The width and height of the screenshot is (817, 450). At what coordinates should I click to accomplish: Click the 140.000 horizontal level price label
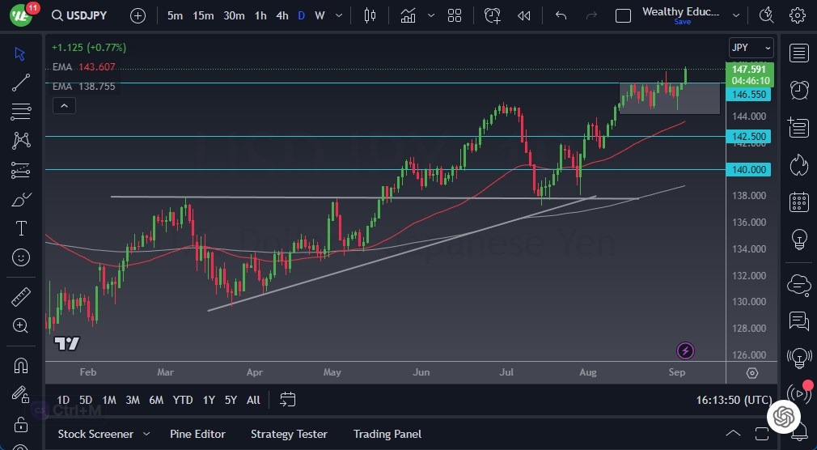pyautogui.click(x=750, y=169)
